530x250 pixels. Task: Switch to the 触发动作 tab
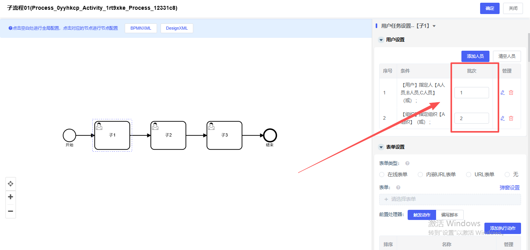point(422,215)
